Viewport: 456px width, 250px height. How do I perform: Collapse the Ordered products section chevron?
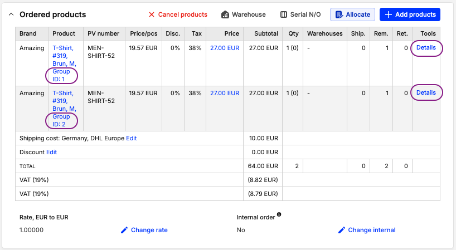(x=11, y=14)
